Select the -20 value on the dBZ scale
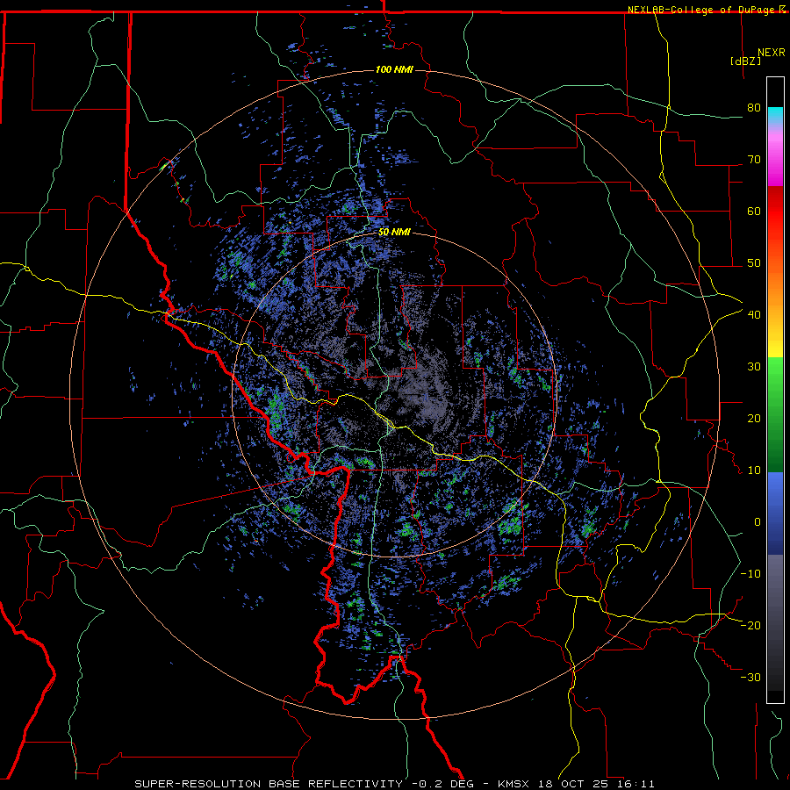Screen dimensions: 790x790 [x=750, y=625]
